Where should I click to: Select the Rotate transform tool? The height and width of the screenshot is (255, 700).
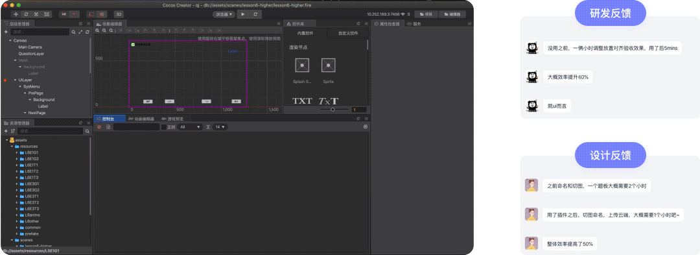[27, 14]
